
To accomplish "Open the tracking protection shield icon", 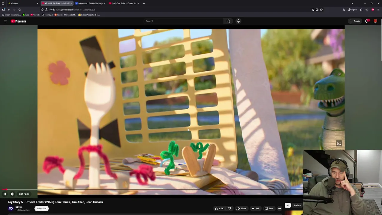I will coord(42,10).
